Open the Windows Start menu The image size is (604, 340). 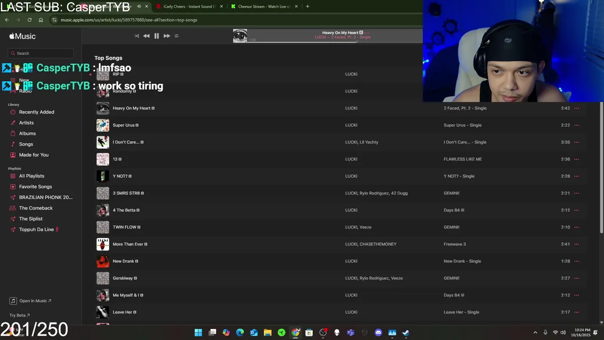[198, 332]
